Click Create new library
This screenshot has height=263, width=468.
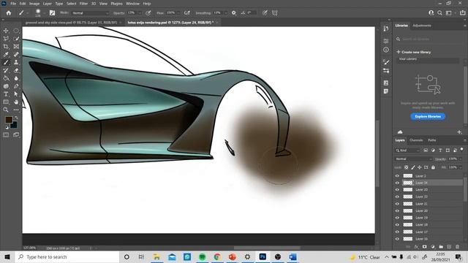coord(414,52)
